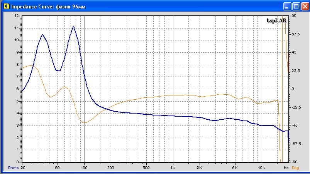Close the Impedance Curve window

pos(304,7)
